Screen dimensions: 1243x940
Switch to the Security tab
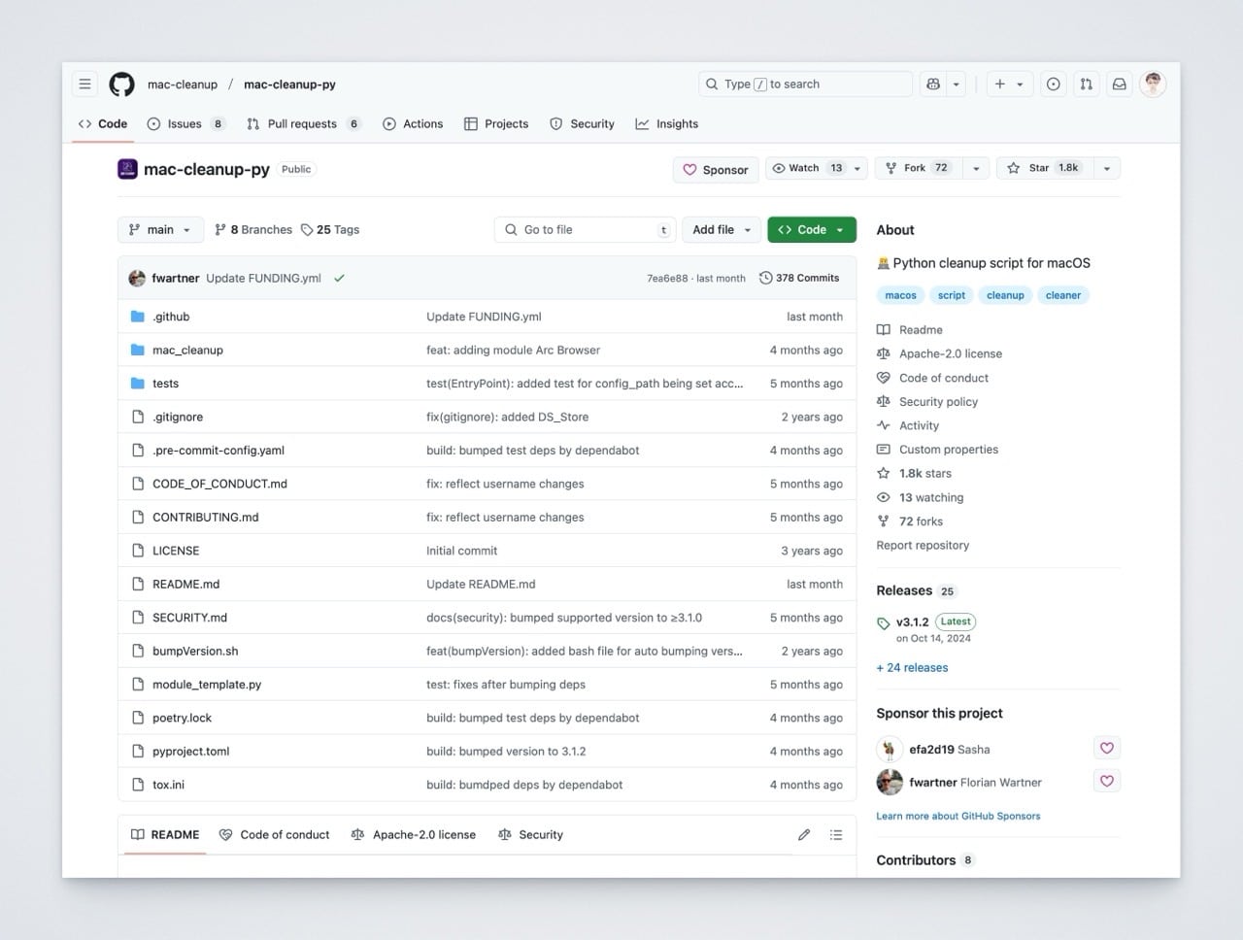pos(582,124)
